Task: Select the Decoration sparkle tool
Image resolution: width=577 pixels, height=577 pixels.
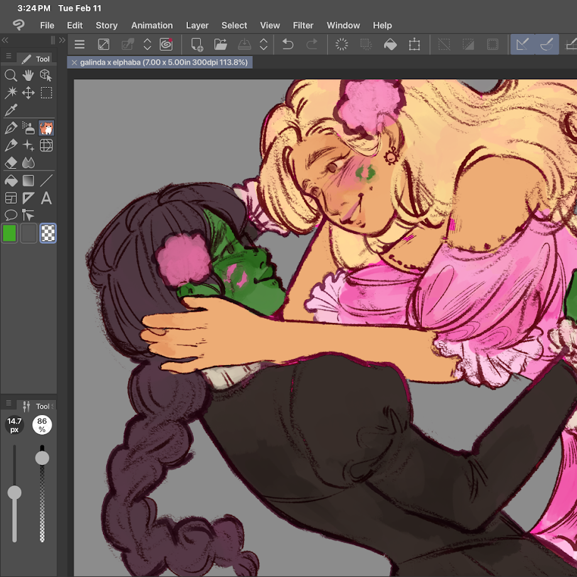Action: click(28, 145)
